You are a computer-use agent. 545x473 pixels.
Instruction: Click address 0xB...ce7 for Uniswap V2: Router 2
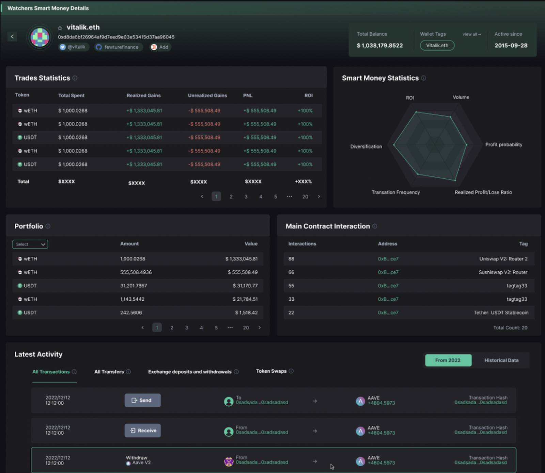tap(388, 259)
